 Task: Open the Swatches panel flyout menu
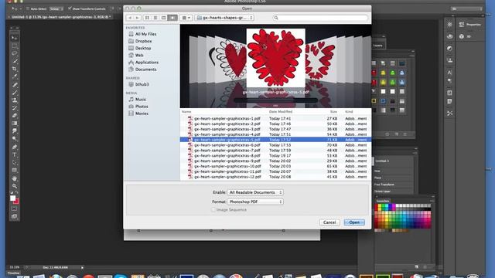pos(432,201)
